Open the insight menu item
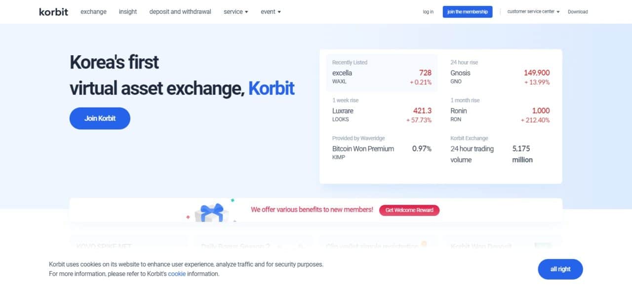The width and height of the screenshot is (632, 289). 128,11
